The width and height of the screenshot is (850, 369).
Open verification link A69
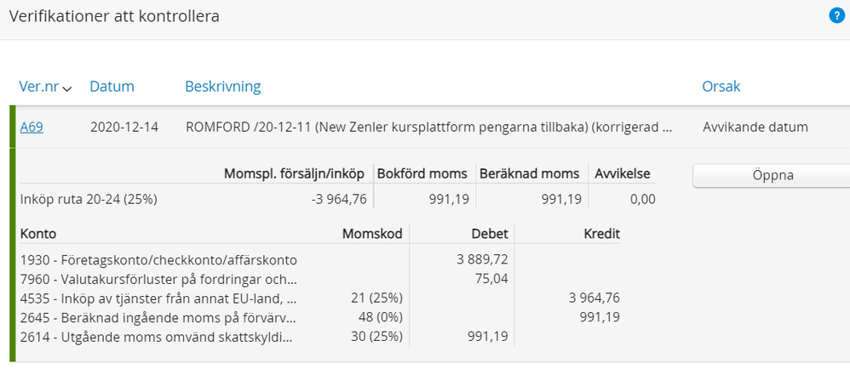[32, 128]
